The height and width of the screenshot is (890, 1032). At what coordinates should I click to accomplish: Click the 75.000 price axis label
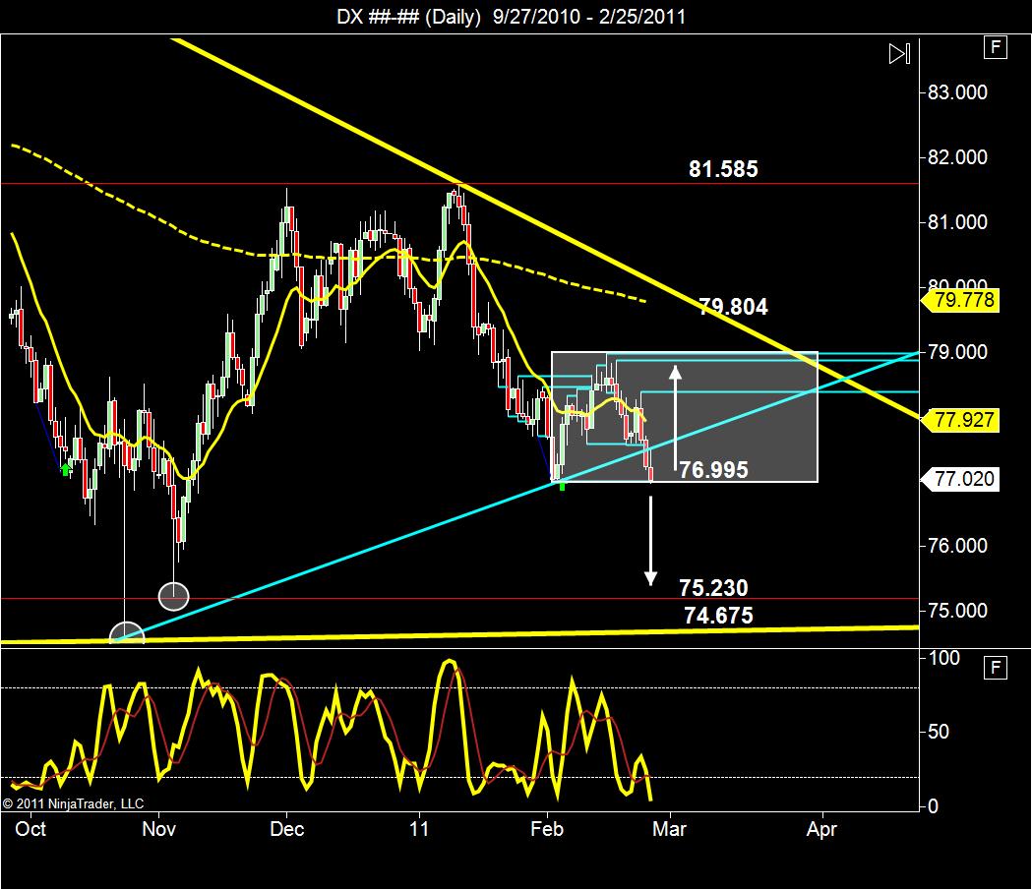957,611
